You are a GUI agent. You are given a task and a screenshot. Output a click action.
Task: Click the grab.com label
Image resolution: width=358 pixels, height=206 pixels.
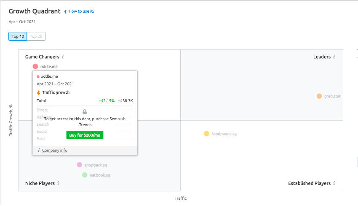333,96
